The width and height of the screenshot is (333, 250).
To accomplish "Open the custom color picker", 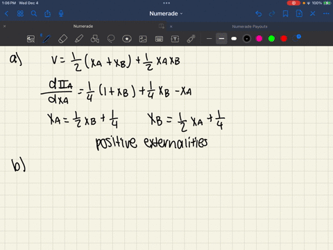I will pos(296,38).
